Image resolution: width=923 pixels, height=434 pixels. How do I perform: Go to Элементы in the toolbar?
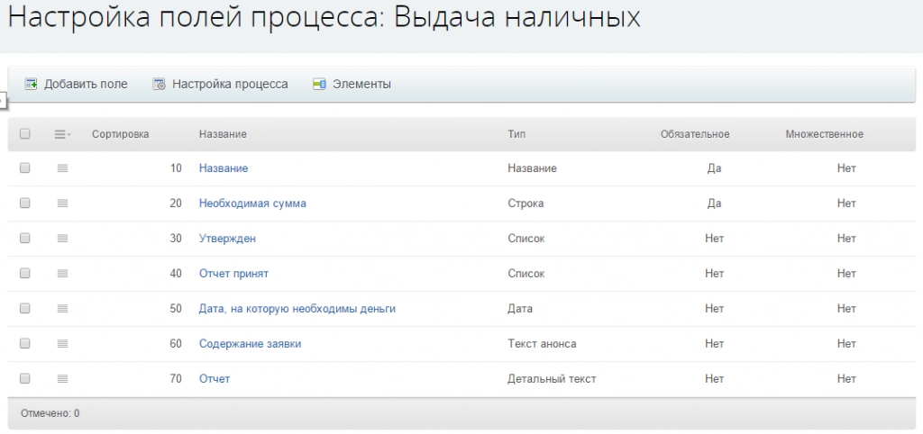[361, 84]
